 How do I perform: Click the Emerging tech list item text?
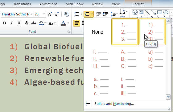click(x=54, y=70)
